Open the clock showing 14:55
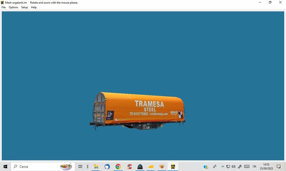Viewport: 286px width, 171px height. 266,166
